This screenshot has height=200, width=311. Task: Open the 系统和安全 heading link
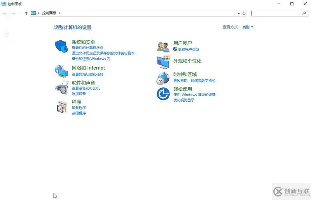[83, 42]
